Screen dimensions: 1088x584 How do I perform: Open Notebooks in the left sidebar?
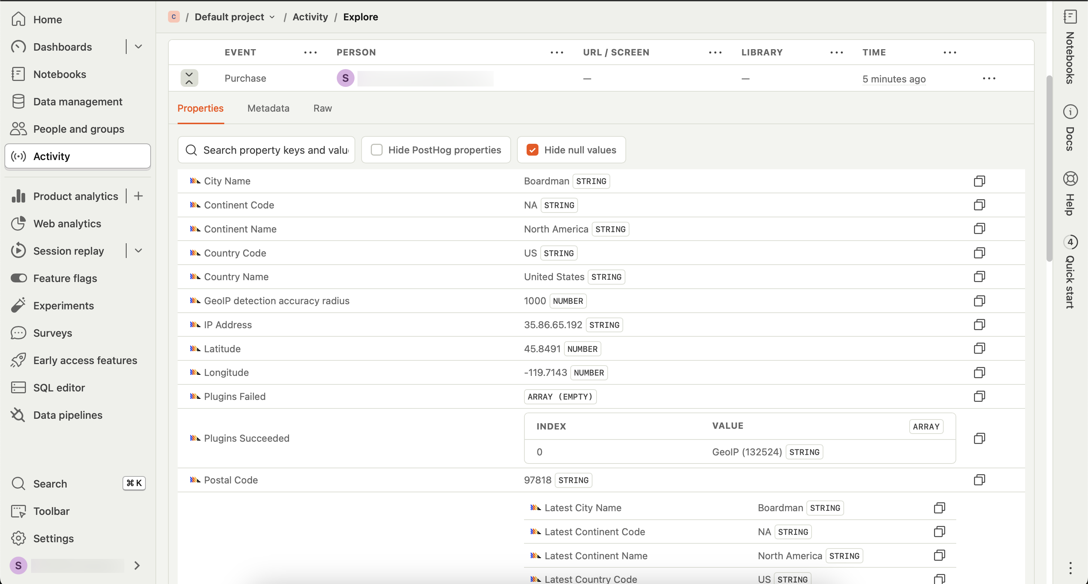click(x=60, y=74)
